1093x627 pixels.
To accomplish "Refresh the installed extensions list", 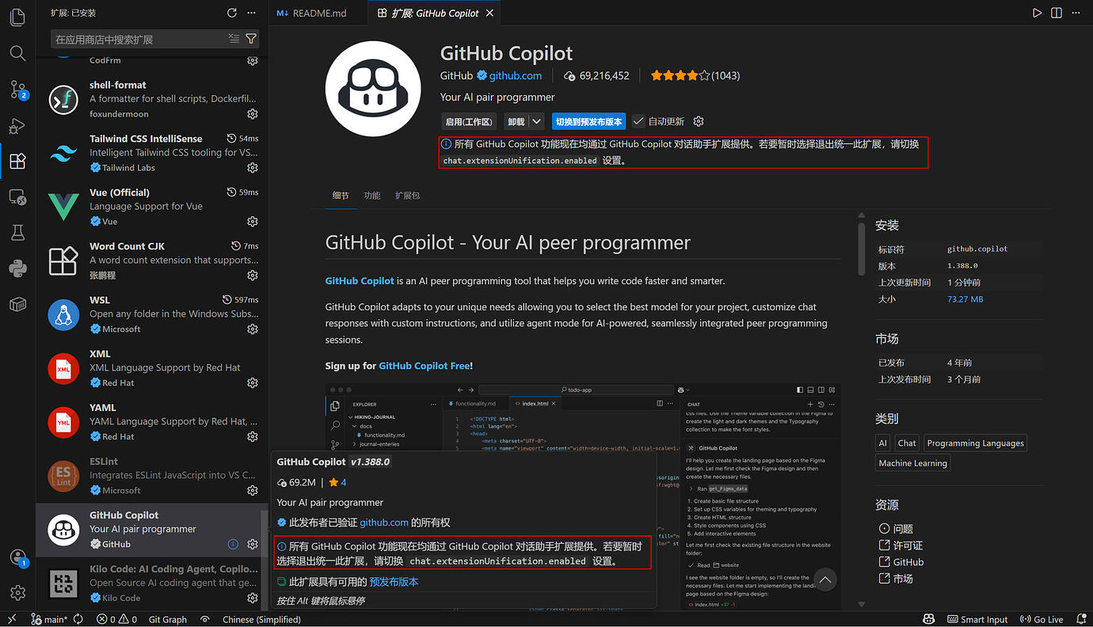I will point(232,13).
